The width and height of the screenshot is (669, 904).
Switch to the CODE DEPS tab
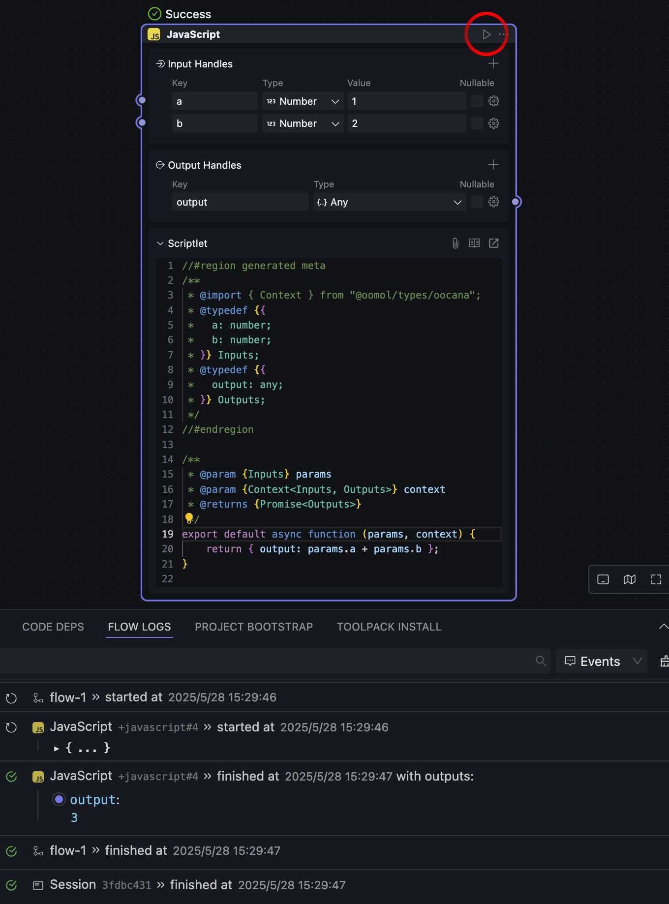coord(53,627)
